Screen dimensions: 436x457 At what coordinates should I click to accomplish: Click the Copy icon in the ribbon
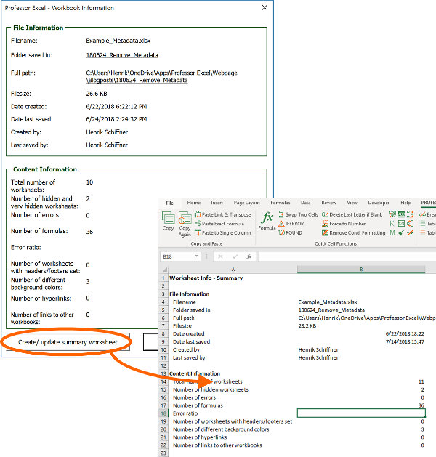(x=168, y=221)
